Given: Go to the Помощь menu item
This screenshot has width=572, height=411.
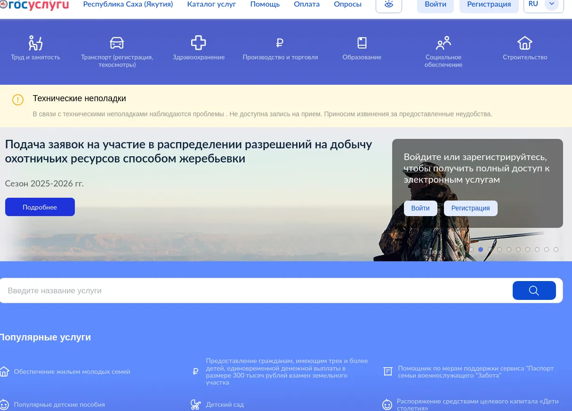Looking at the screenshot, I should [x=265, y=4].
